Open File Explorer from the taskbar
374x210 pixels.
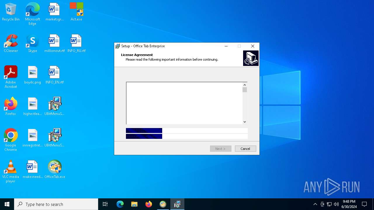pyautogui.click(x=134, y=204)
